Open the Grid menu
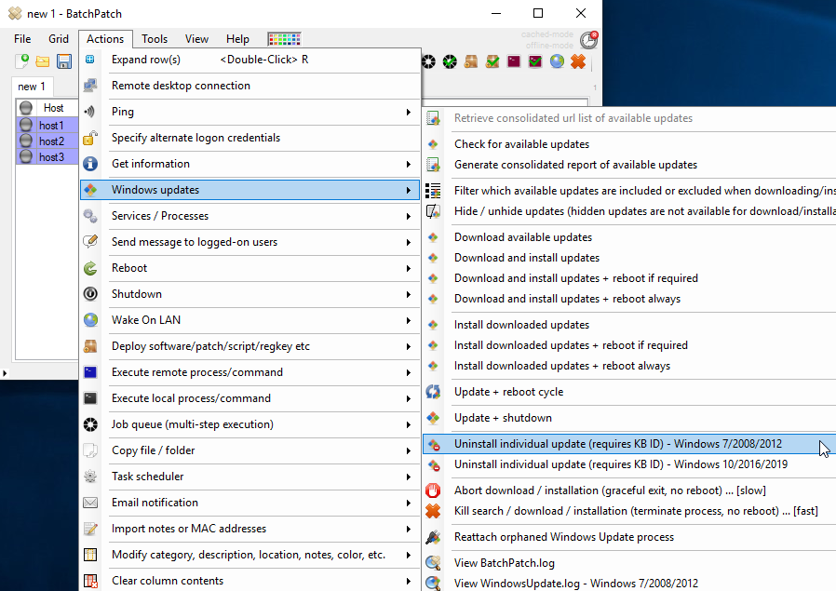The height and width of the screenshot is (591, 836). click(x=59, y=39)
